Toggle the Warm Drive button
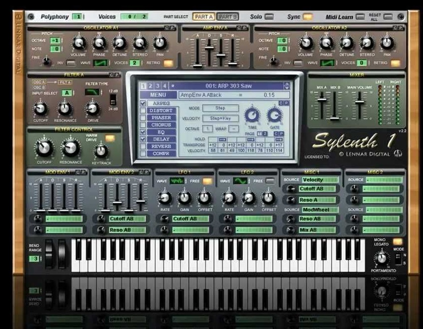The image size is (423, 329). pyautogui.click(x=110, y=139)
